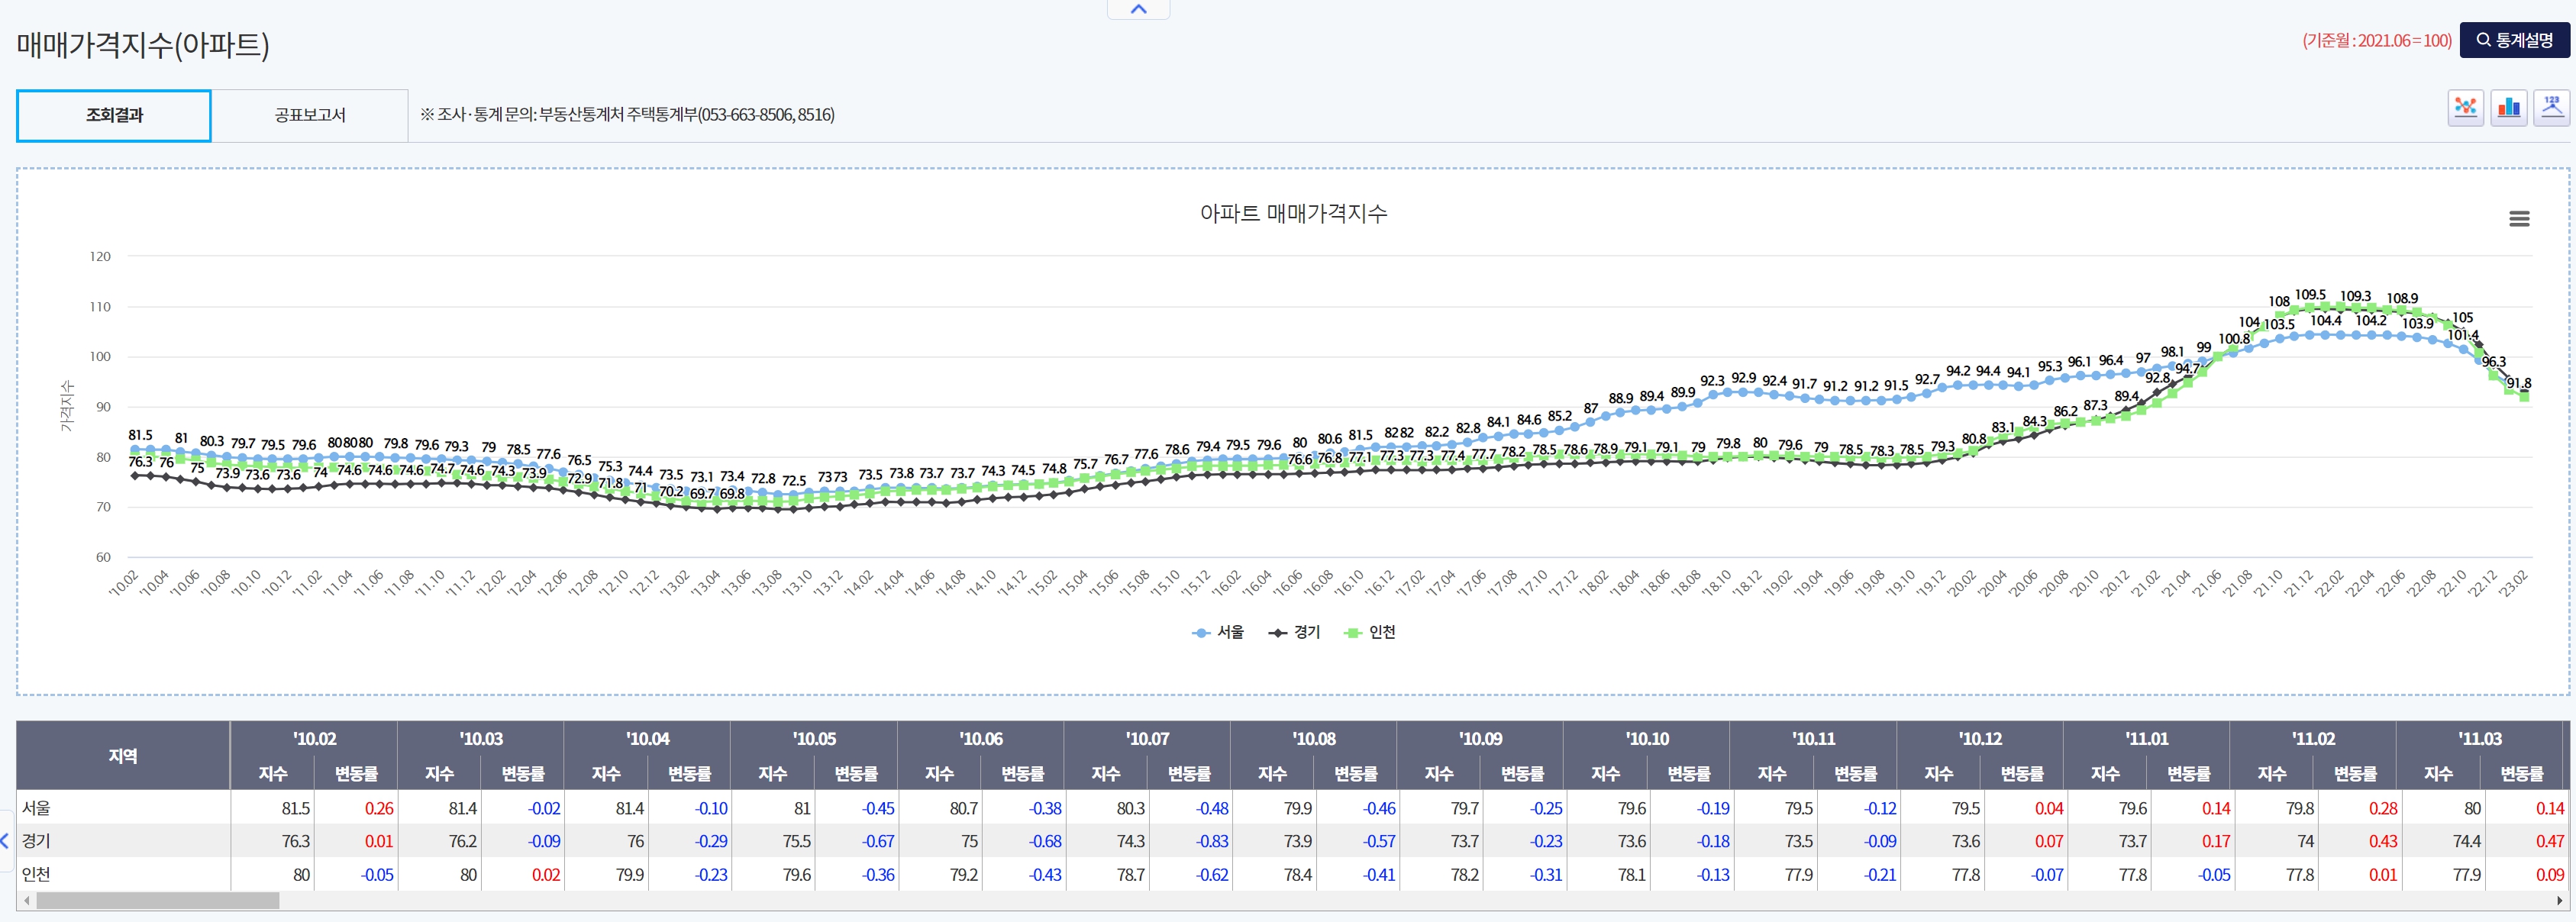Select the 조회결과 tab
The height and width of the screenshot is (922, 2576).
114,115
